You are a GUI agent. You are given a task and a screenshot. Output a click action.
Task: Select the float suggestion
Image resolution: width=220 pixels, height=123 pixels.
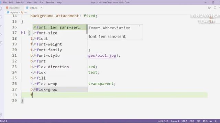60,39
